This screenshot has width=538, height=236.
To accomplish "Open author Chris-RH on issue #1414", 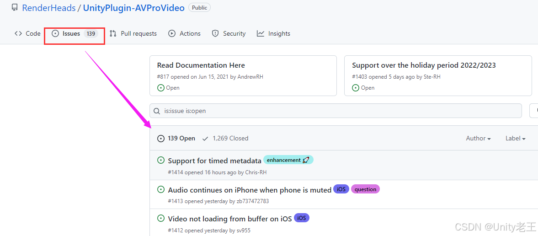I will coord(256,172).
